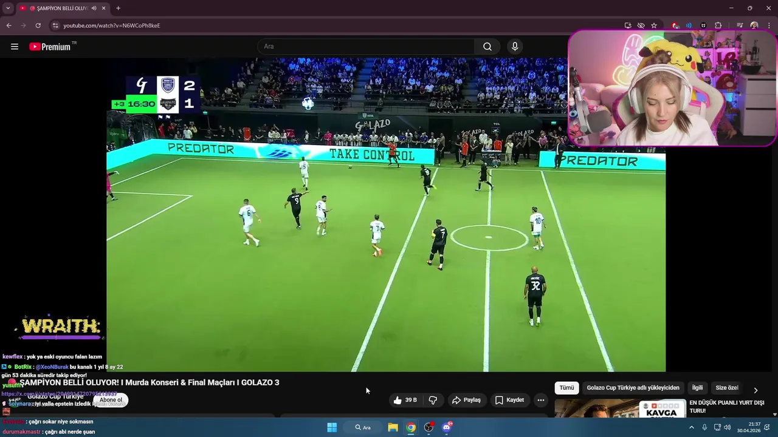Screen dimensions: 778x437
Task: Install app icon in address bar
Action: pyautogui.click(x=628, y=25)
